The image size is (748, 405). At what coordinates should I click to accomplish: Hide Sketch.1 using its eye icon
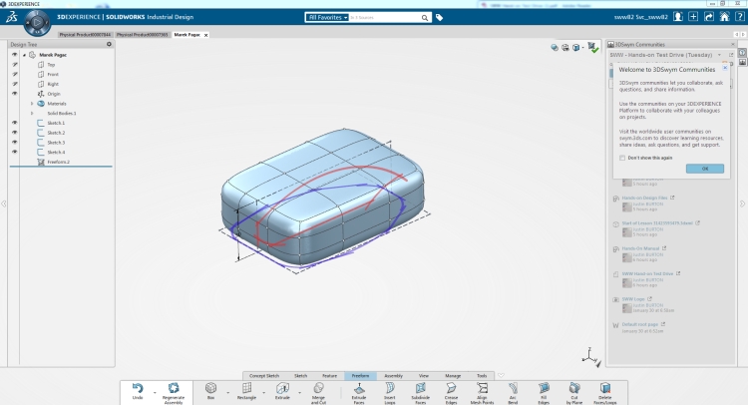[14, 123]
